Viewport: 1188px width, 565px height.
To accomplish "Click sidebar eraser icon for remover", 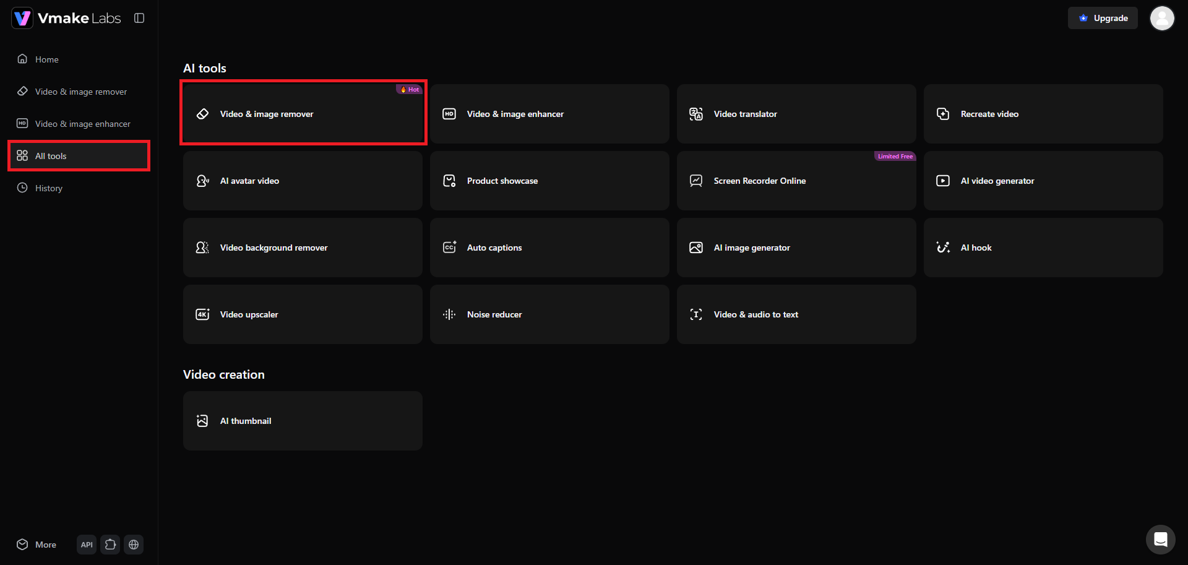I will click(x=22, y=91).
